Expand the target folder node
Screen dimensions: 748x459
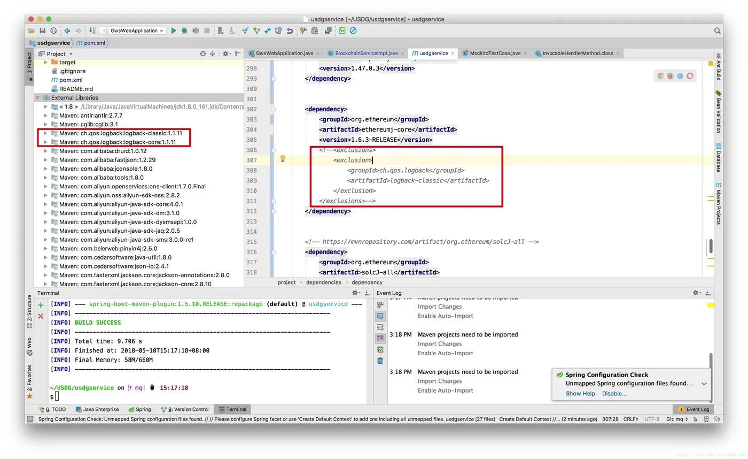pyautogui.click(x=46, y=63)
